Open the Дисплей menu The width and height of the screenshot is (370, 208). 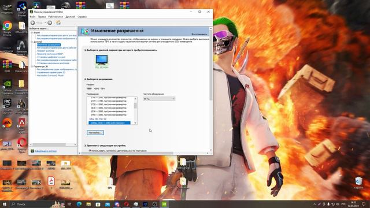click(71, 17)
